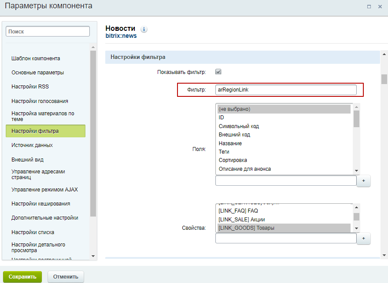Click scroll-down arrow of Свойства list
The width and height of the screenshot is (388, 283).
pos(357,228)
